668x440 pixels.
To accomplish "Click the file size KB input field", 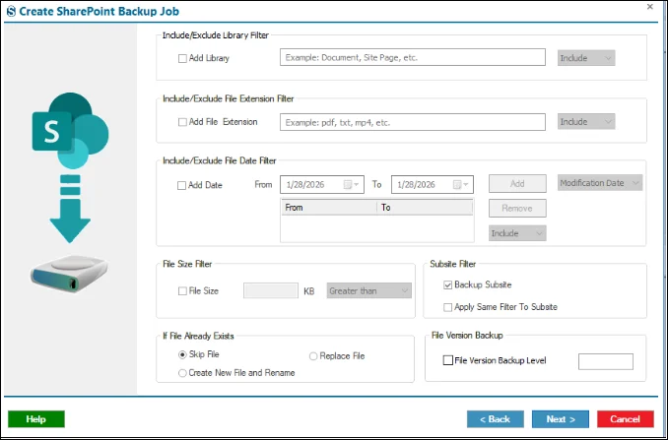I will (271, 290).
